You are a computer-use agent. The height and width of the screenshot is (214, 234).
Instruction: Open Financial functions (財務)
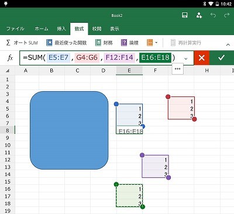coord(104,43)
